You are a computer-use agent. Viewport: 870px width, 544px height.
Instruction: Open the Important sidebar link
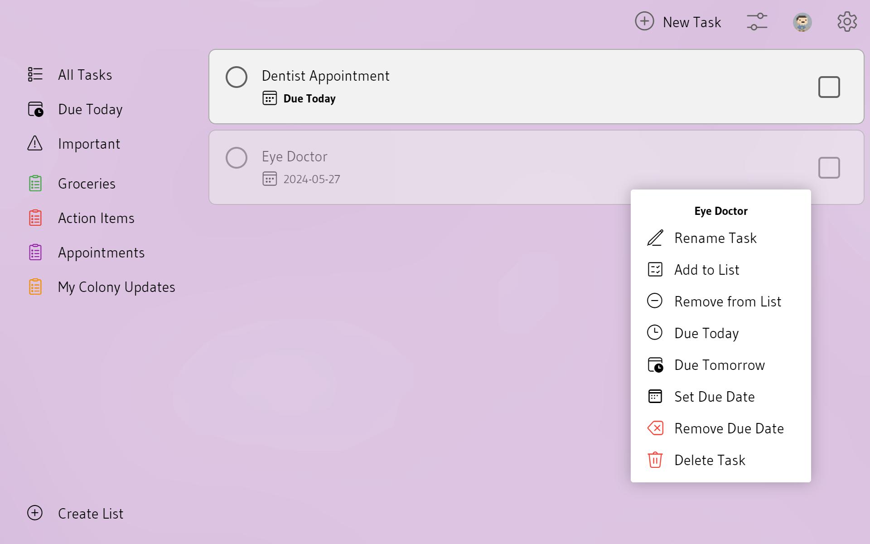(89, 143)
